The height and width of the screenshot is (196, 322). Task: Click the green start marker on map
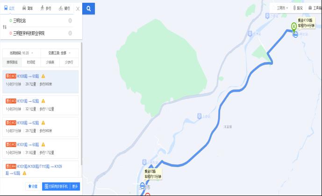tap(294, 27)
